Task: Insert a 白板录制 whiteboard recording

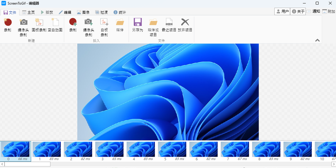Action: pyautogui.click(x=104, y=27)
